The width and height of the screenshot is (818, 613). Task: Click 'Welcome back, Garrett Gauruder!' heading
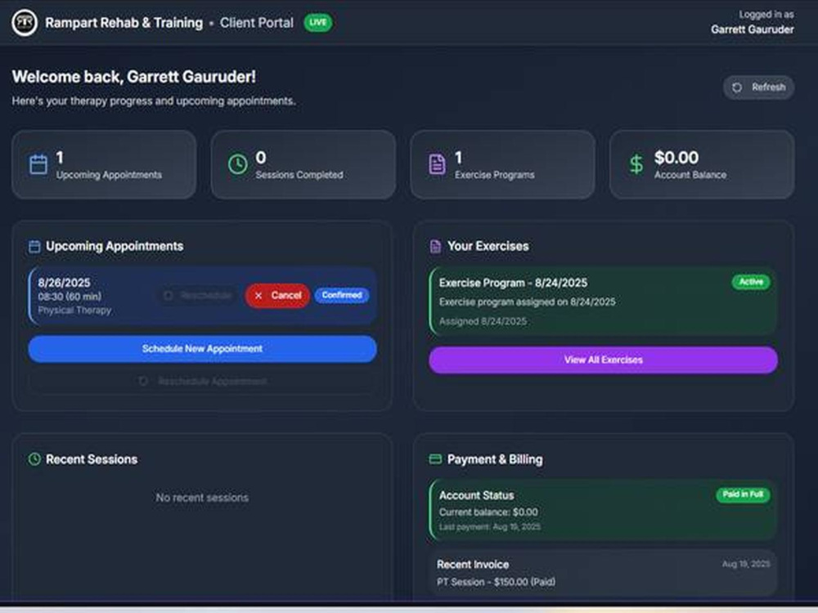pos(134,77)
